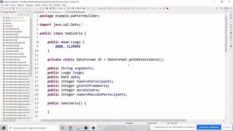Switch to the Prova.java tab
Screen dimensions: 233x131
pos(40,12)
